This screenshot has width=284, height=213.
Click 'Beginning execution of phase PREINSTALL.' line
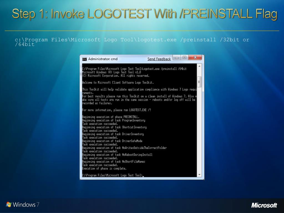tap(111, 117)
